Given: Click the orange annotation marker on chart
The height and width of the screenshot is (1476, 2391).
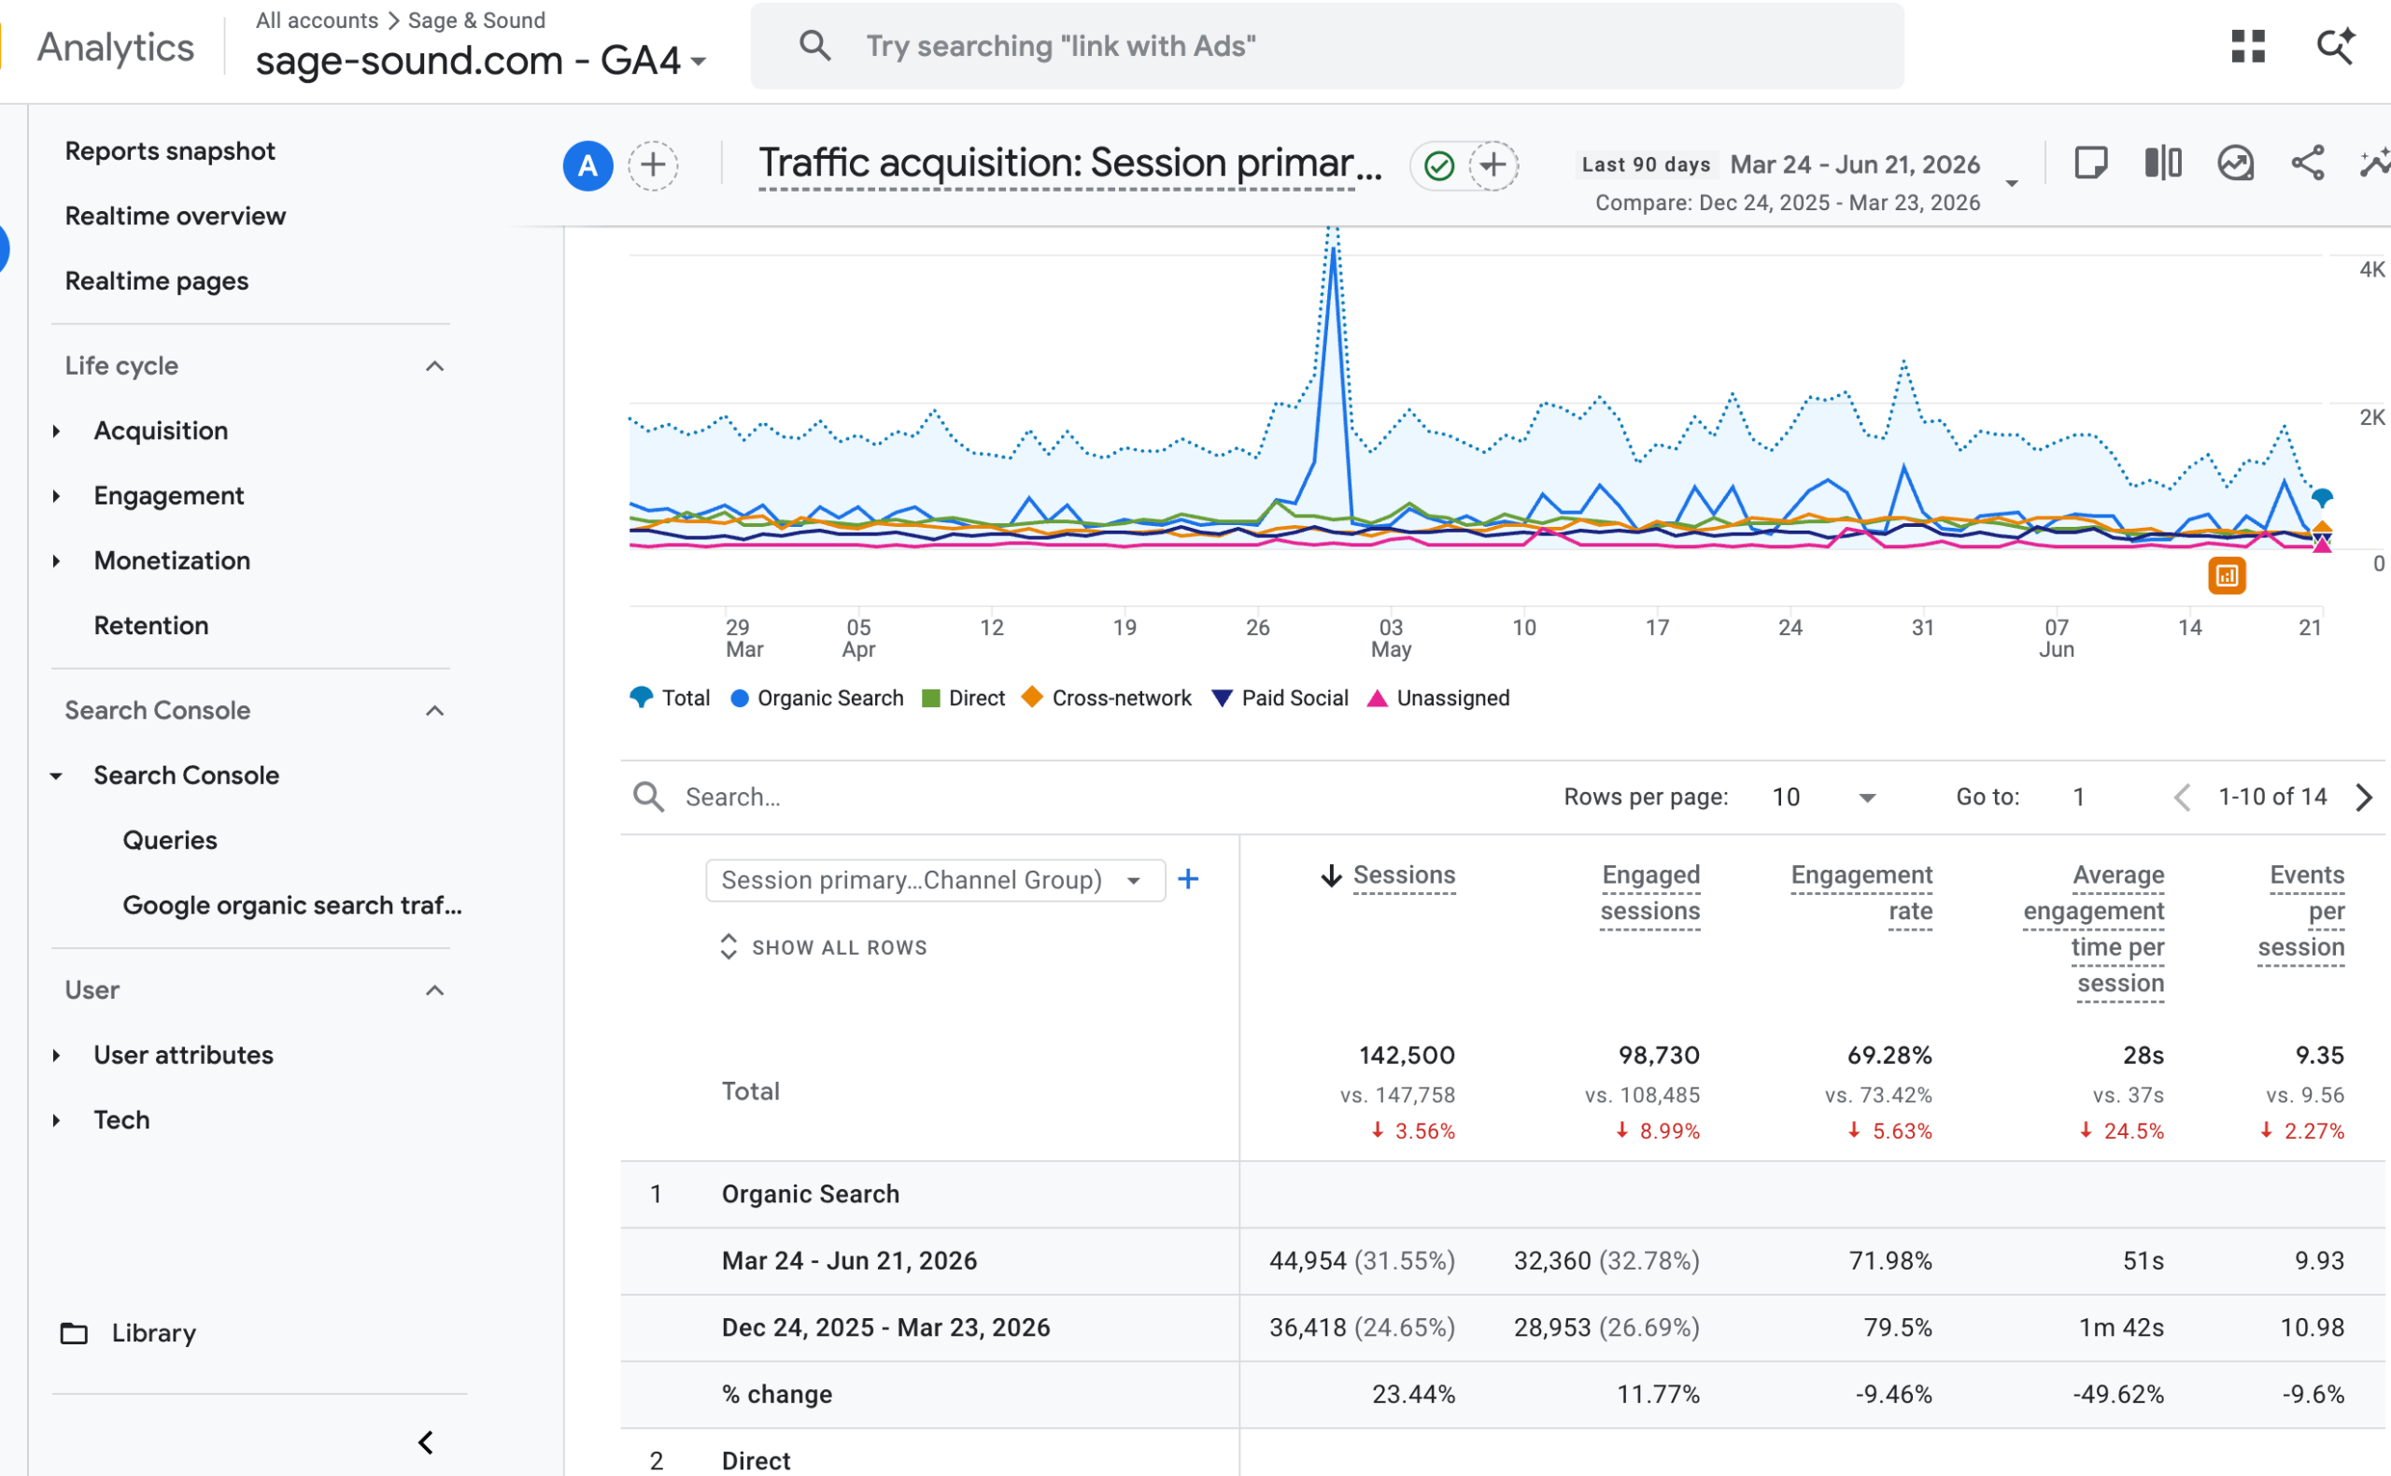Looking at the screenshot, I should pos(2226,576).
